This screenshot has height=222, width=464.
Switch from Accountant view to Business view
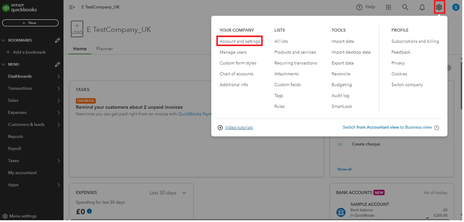coord(387,127)
